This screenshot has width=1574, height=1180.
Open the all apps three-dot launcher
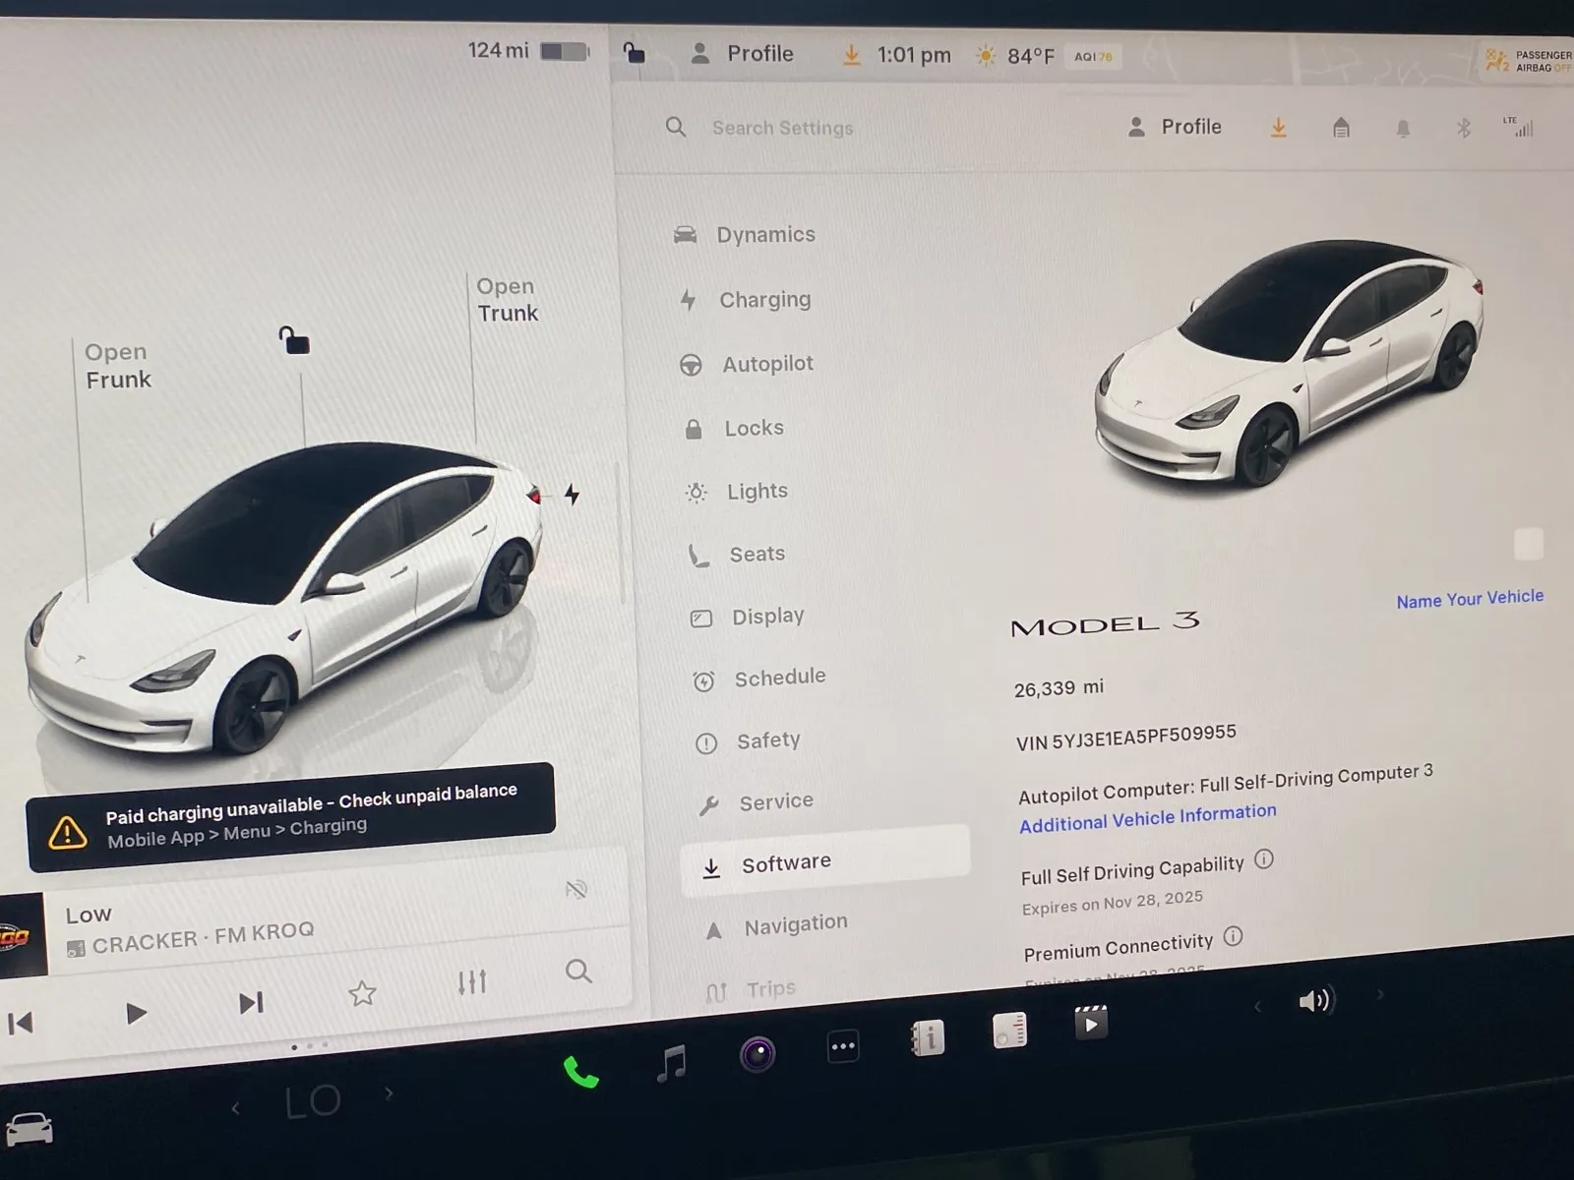[x=843, y=1047]
